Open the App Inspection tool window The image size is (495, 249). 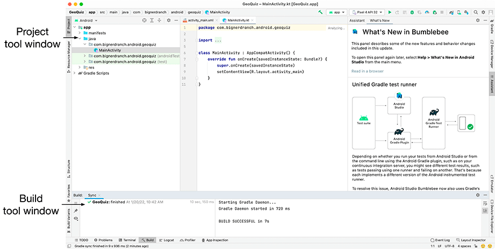pyautogui.click(x=215, y=240)
